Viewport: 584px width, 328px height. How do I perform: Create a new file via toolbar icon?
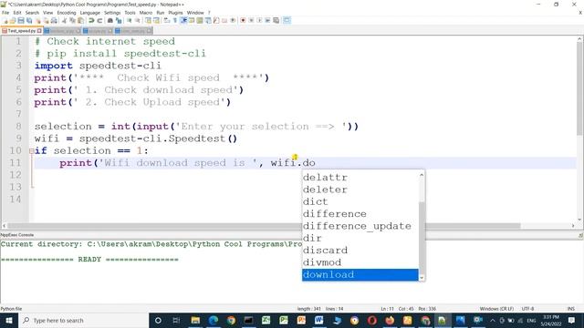(5, 20)
